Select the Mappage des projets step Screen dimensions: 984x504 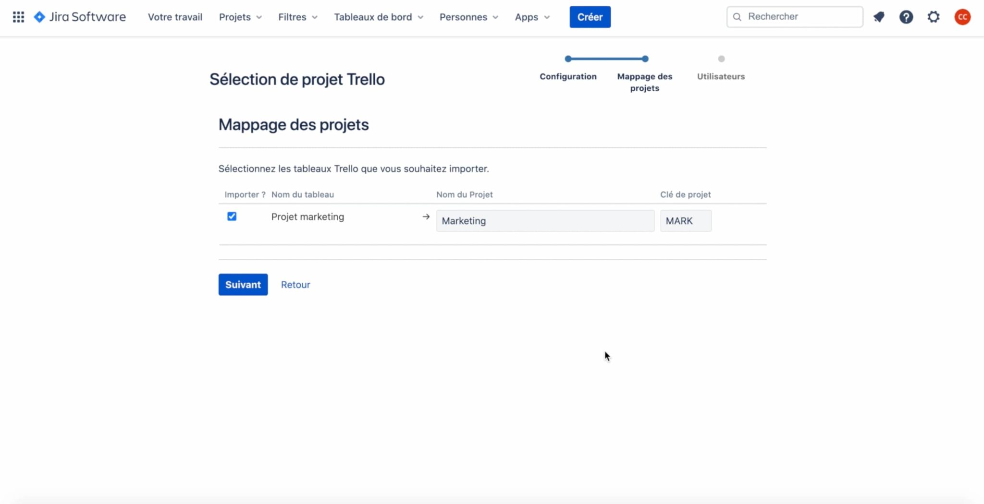point(645,74)
